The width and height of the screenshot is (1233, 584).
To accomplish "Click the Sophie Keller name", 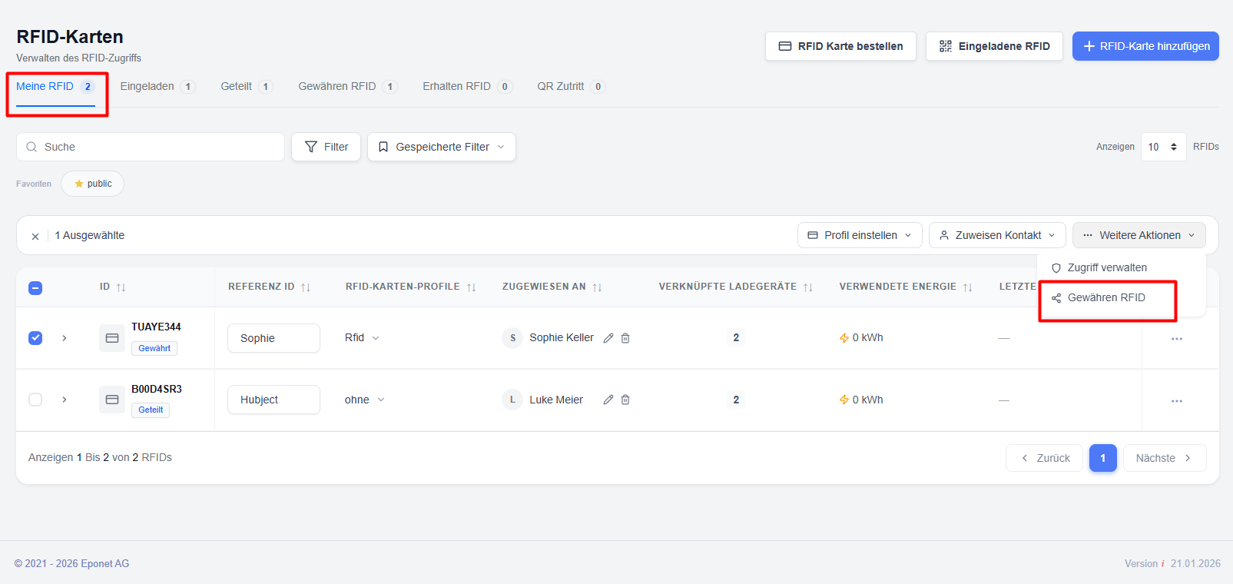I will 562,338.
